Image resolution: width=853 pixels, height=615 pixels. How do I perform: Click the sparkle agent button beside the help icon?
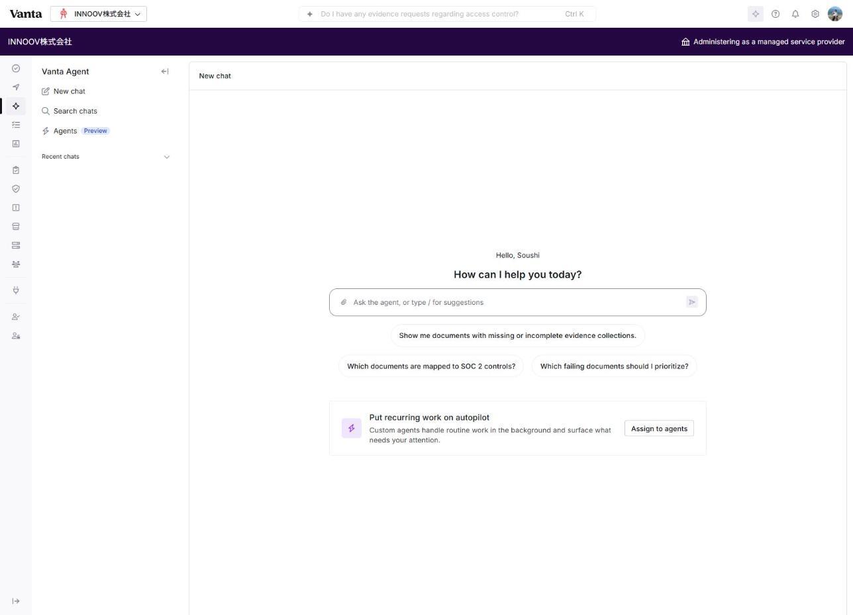(756, 14)
